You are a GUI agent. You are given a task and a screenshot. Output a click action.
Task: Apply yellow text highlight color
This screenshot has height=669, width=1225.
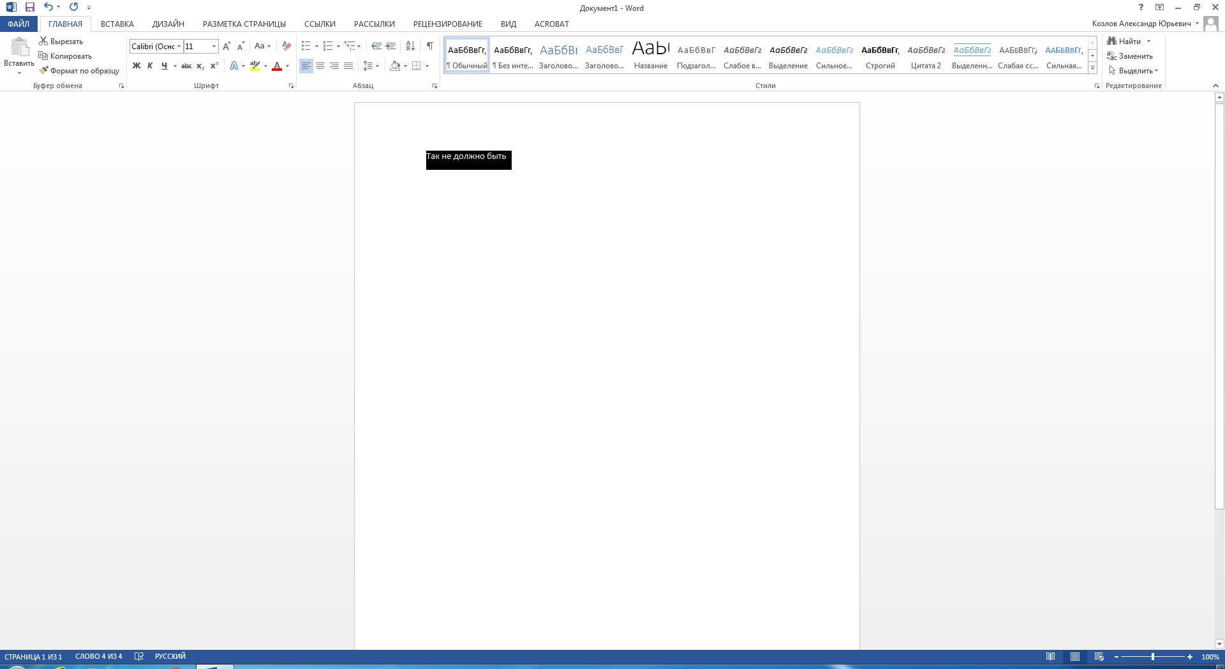click(255, 66)
